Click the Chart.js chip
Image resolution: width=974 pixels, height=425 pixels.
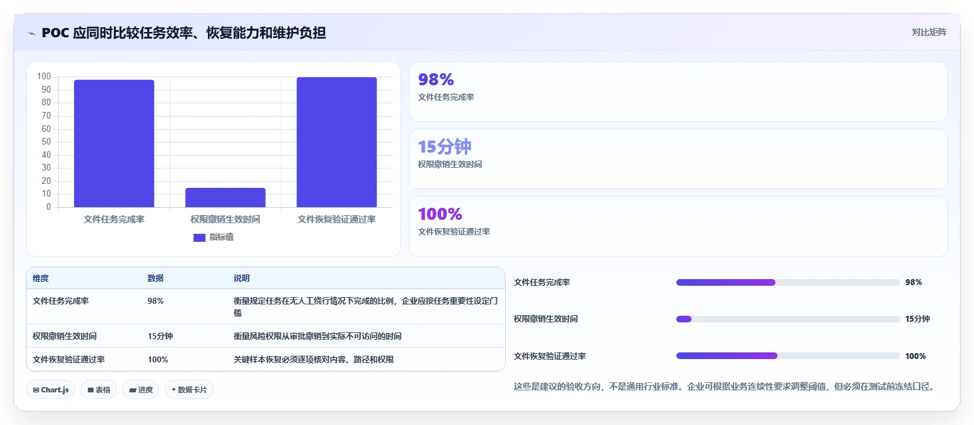coord(51,390)
